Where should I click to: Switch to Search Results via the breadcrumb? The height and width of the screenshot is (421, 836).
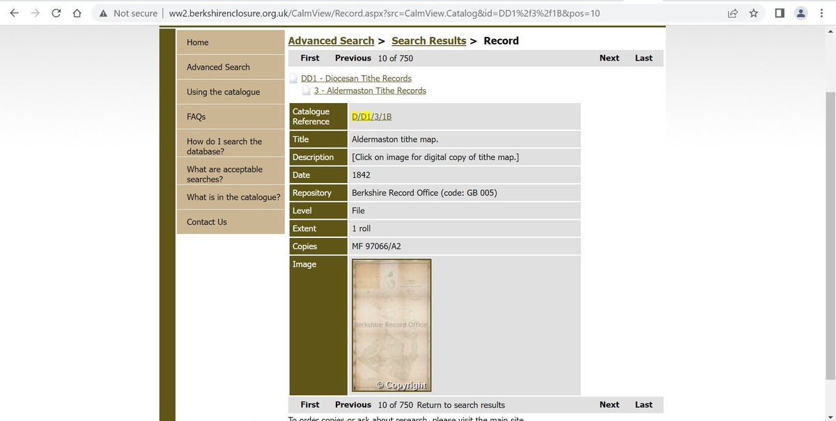pyautogui.click(x=428, y=40)
